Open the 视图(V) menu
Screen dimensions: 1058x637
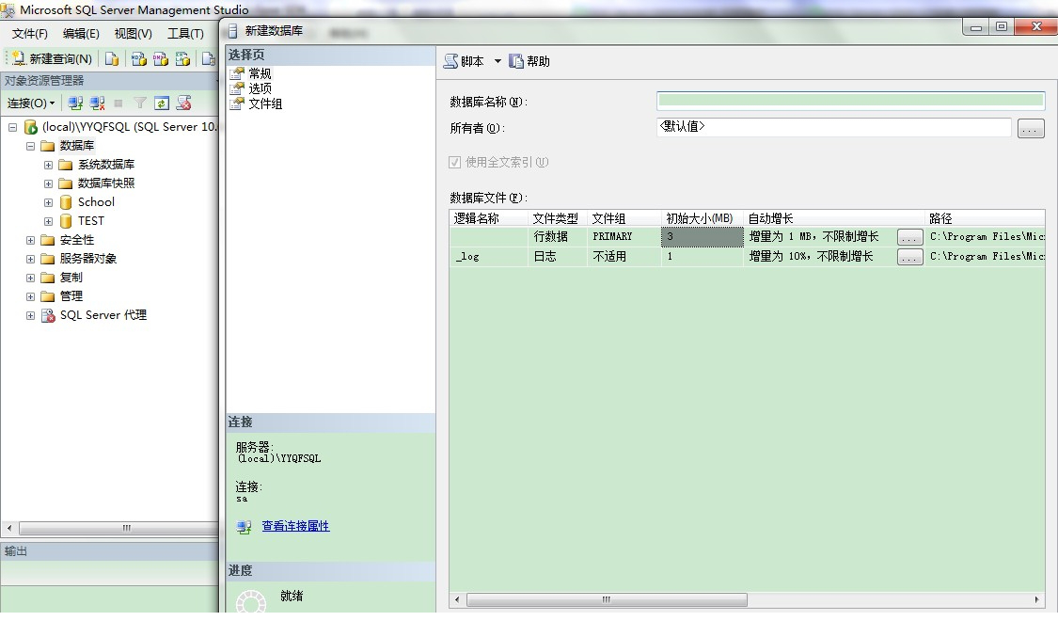(x=133, y=34)
